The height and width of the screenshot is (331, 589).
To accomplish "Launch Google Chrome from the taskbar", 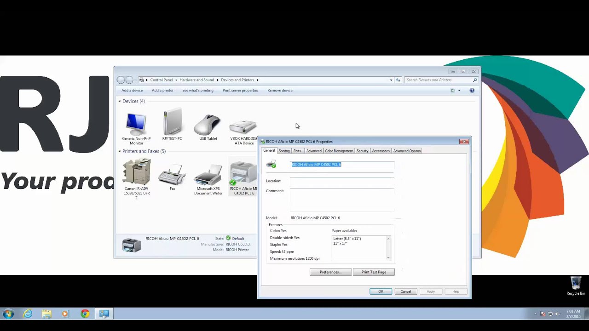I will click(x=85, y=314).
